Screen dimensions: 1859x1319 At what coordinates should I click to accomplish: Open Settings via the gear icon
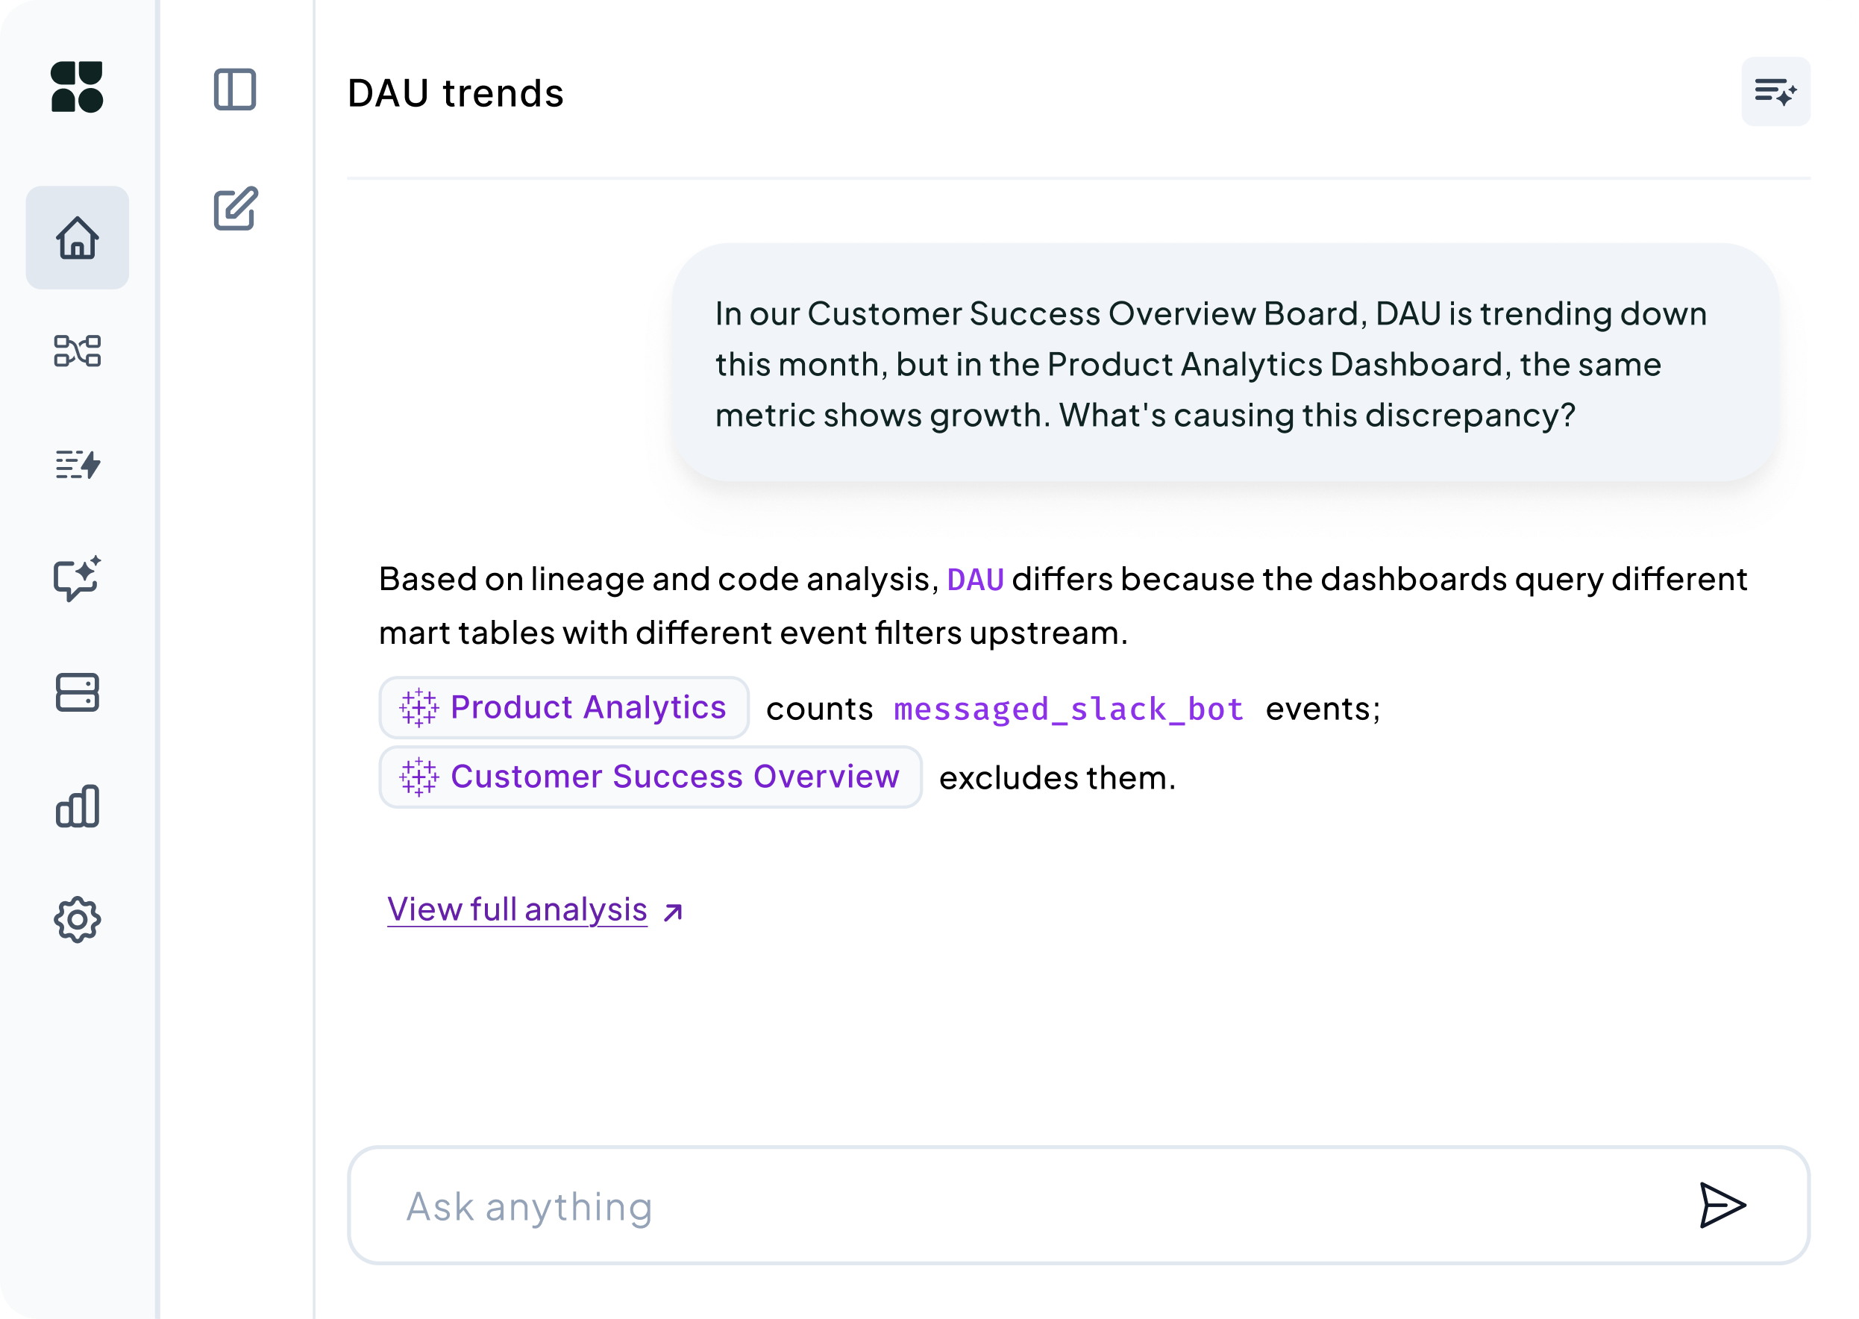pyautogui.click(x=77, y=919)
